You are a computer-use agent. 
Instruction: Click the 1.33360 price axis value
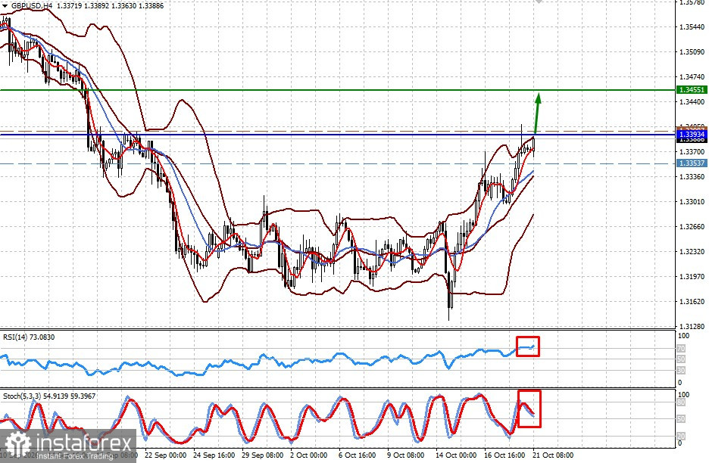[692, 176]
